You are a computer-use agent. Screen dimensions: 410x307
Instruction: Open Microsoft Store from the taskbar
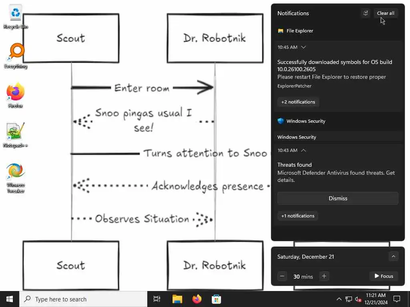pos(217,299)
